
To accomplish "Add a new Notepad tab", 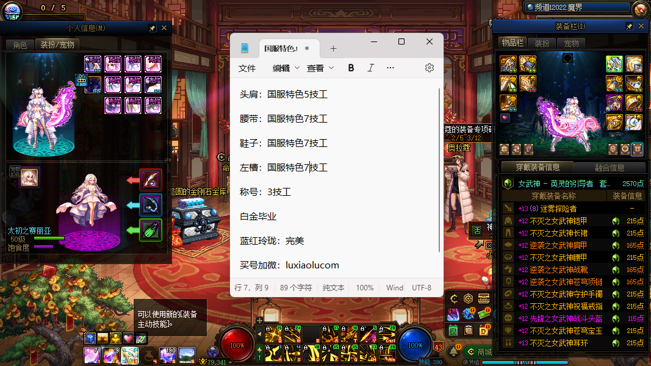I will (x=333, y=48).
